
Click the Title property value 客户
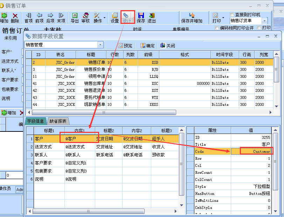coord(251,144)
